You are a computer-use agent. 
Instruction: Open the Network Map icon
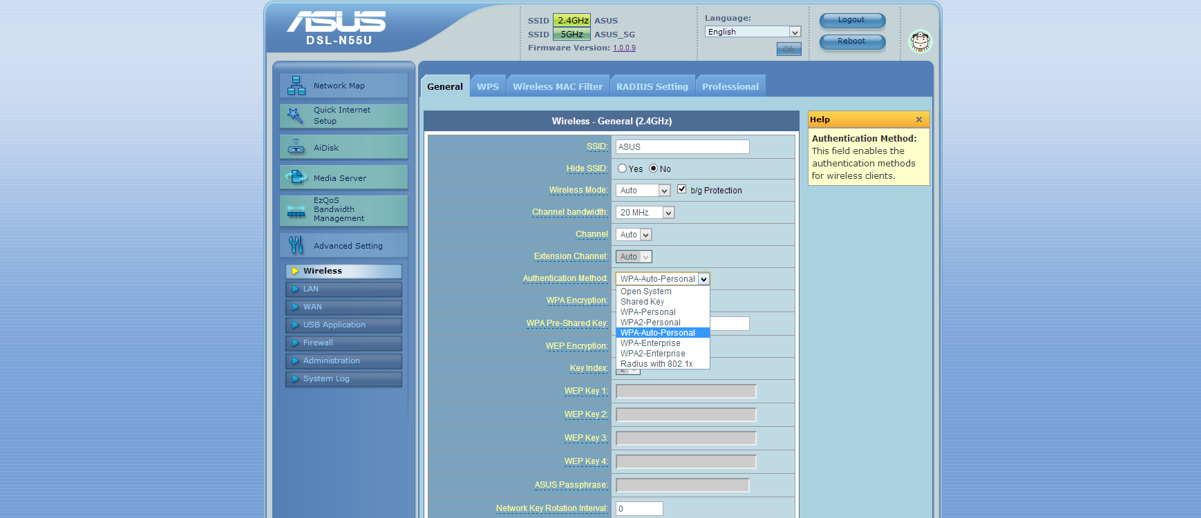(296, 86)
